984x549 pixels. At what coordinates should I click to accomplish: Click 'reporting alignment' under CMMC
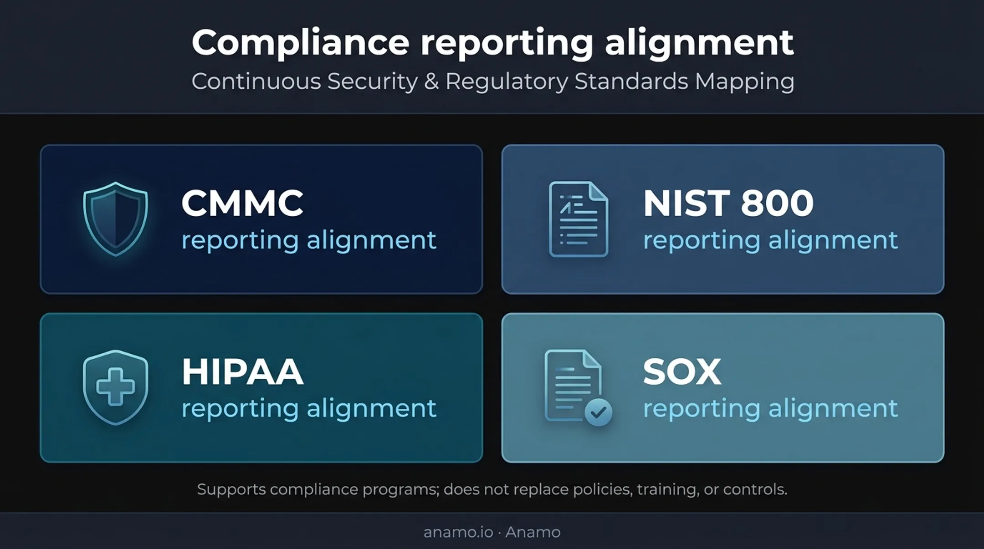pyautogui.click(x=309, y=241)
